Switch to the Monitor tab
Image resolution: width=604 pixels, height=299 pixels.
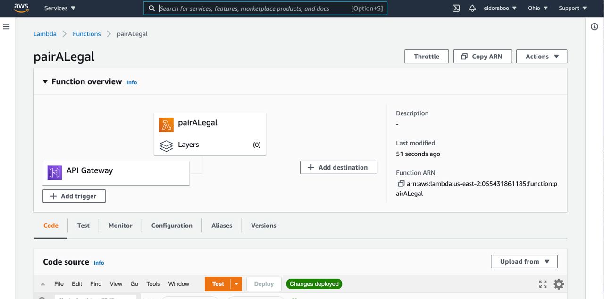pos(120,226)
